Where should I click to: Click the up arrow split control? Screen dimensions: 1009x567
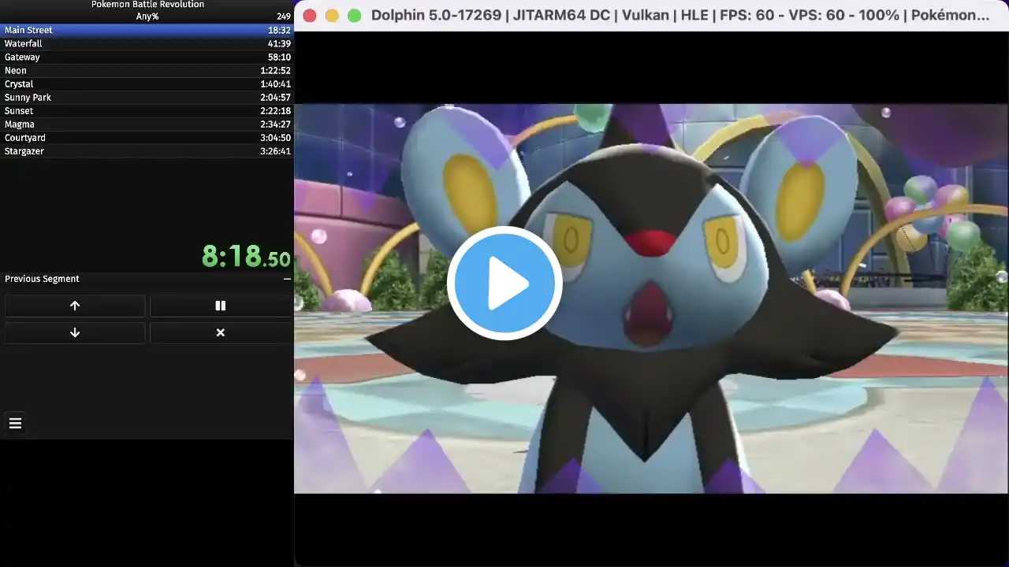click(x=75, y=306)
